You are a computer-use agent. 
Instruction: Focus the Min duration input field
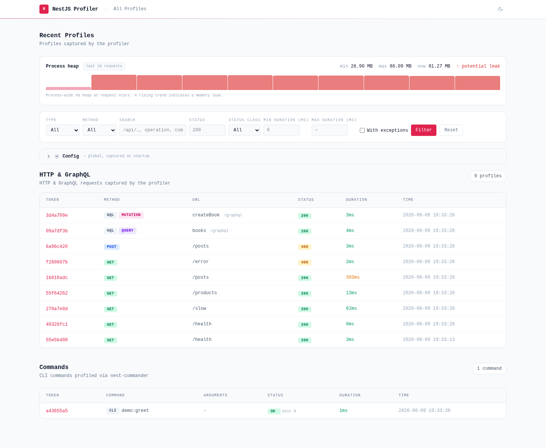pyautogui.click(x=282, y=130)
